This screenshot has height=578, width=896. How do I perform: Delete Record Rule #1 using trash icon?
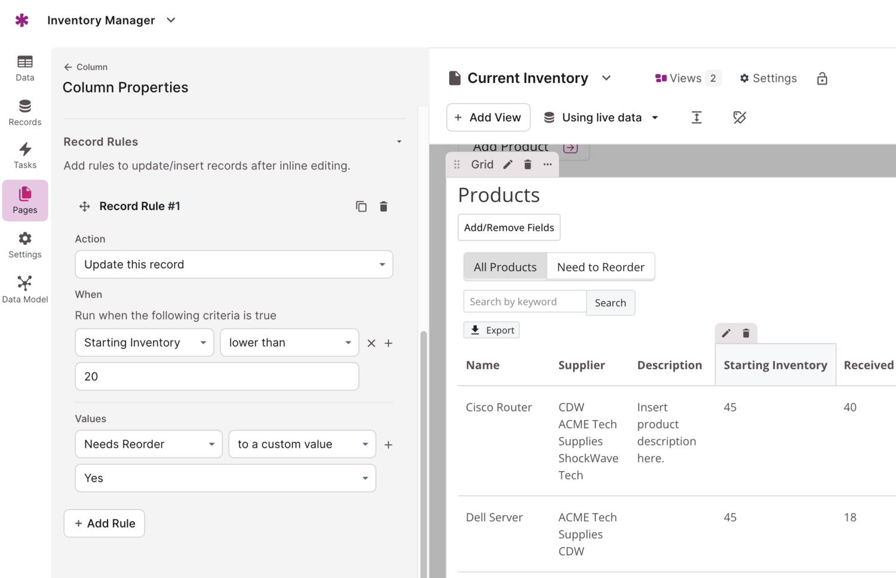[383, 207]
